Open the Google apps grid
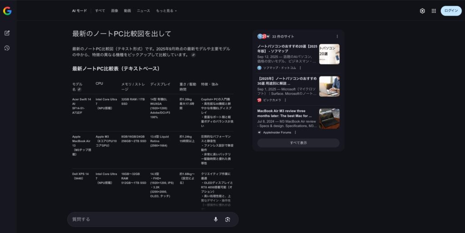465x233 pixels. [x=434, y=11]
